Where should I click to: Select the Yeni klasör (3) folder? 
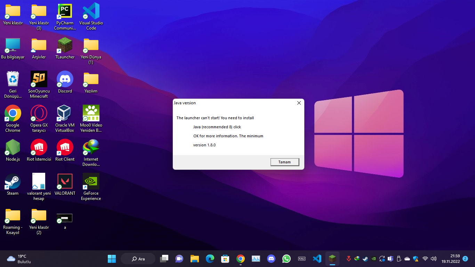pos(39,17)
